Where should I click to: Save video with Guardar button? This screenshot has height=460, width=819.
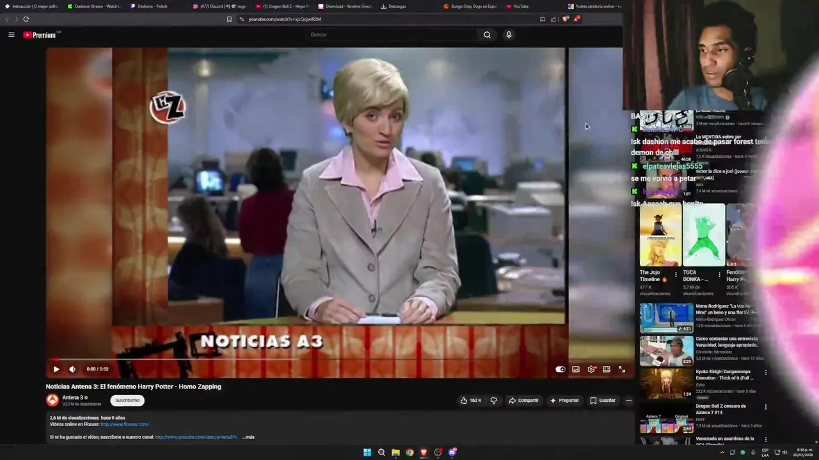pos(603,401)
